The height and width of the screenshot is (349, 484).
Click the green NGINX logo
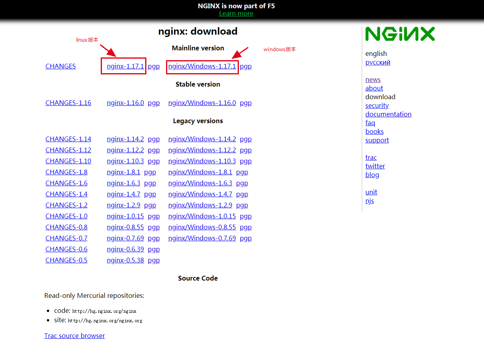[x=400, y=34]
